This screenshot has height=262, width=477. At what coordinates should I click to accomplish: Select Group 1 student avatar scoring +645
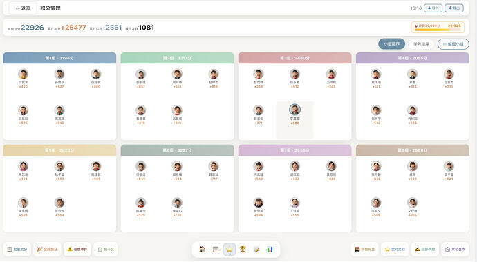[x=23, y=110]
